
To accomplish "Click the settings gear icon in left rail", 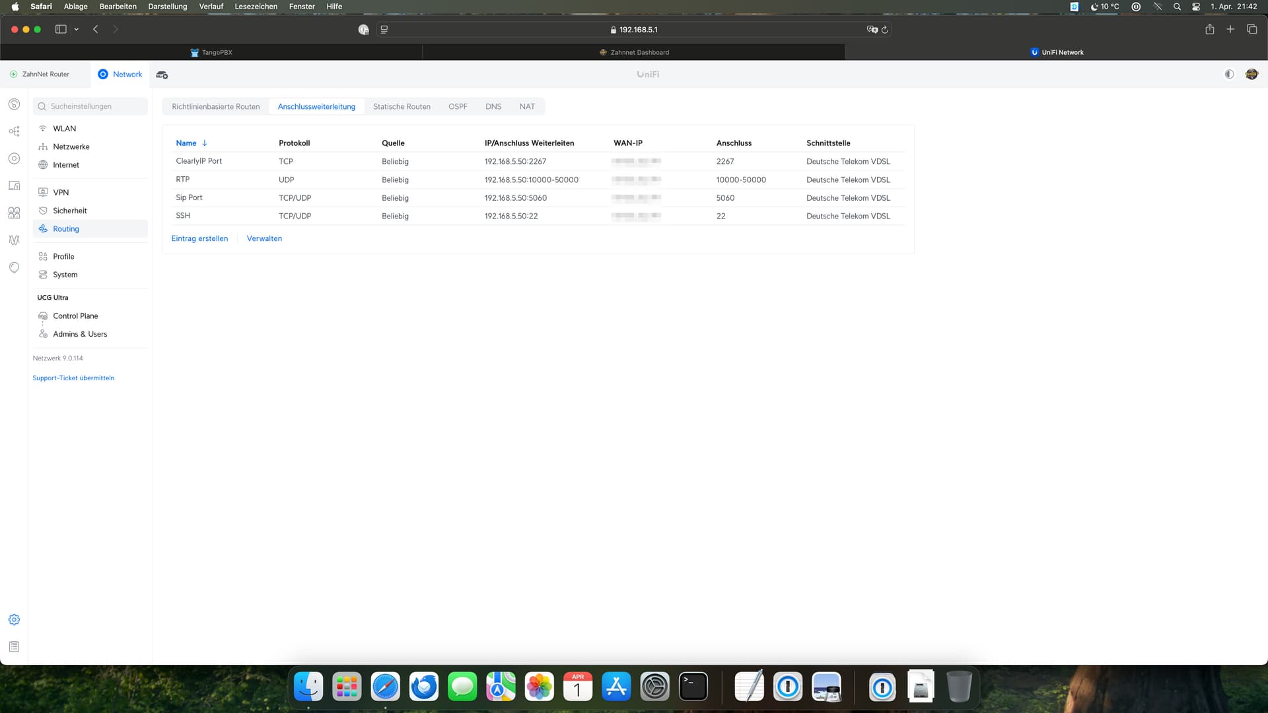I will pyautogui.click(x=14, y=619).
